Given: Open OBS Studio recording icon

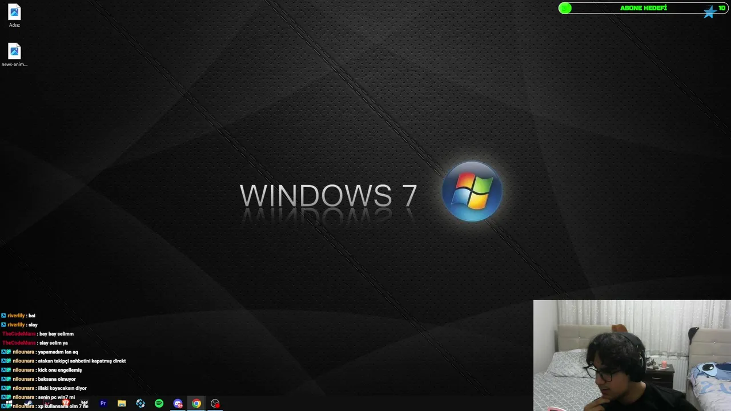Looking at the screenshot, I should point(215,403).
